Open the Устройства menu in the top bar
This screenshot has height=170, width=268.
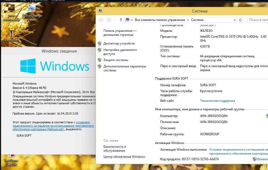[x=39, y=1]
